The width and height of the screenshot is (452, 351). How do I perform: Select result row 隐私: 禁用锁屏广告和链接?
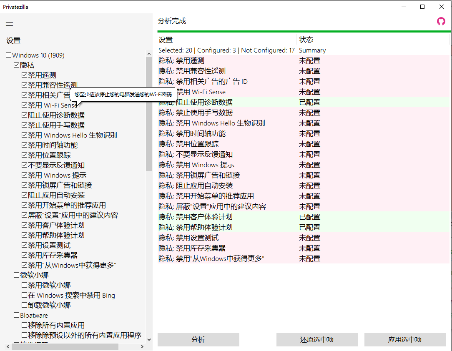tap(304, 175)
